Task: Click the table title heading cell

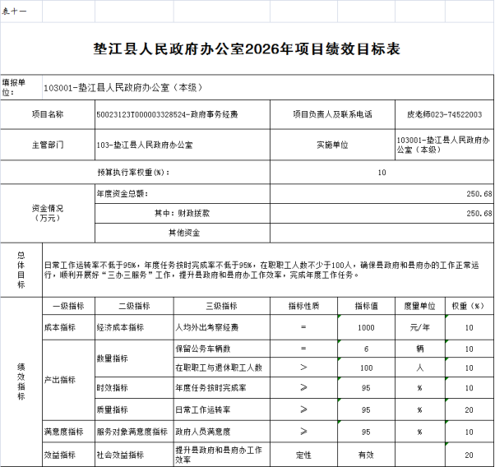Action: (247, 50)
